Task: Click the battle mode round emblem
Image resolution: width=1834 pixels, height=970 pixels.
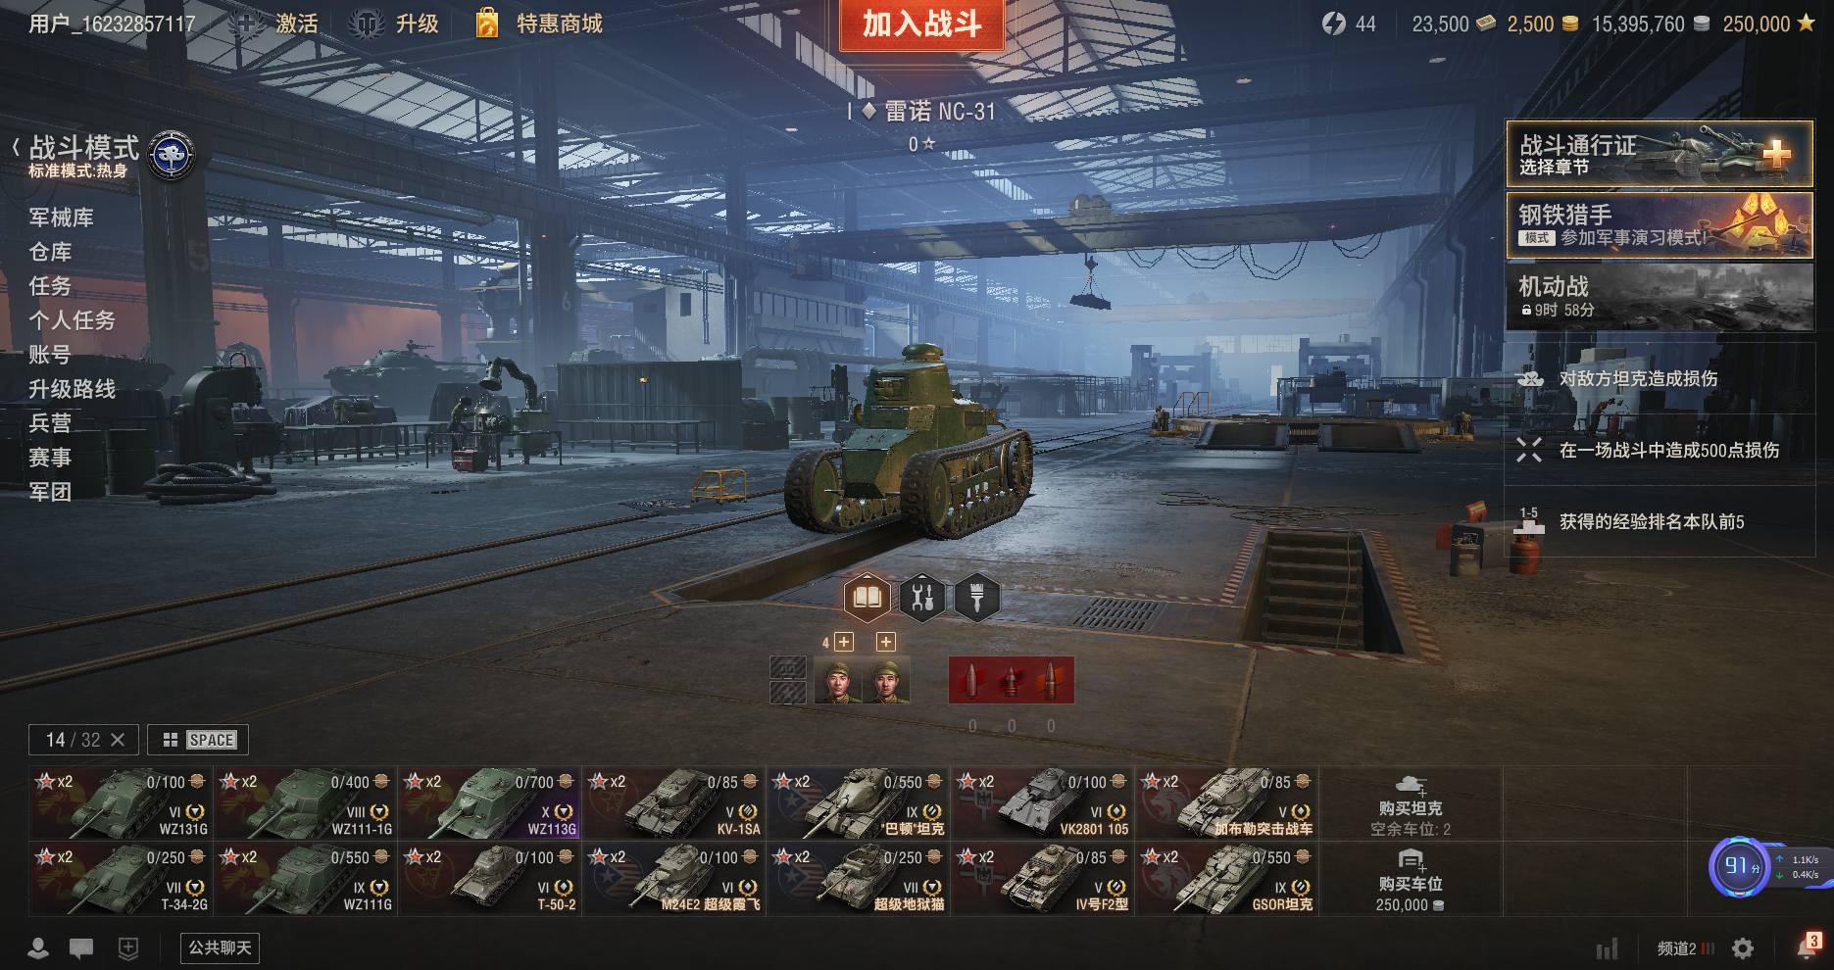Action: pos(172,156)
